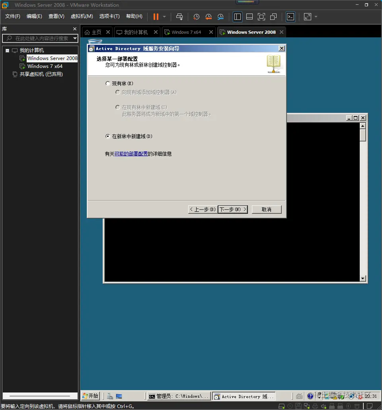Open the snapshot manager wrench icon
This screenshot has width=382, height=410.
tap(220, 17)
